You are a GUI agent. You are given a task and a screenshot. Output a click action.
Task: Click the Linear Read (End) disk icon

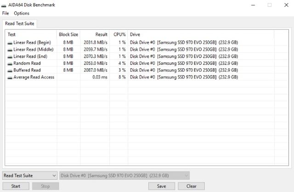10,56
